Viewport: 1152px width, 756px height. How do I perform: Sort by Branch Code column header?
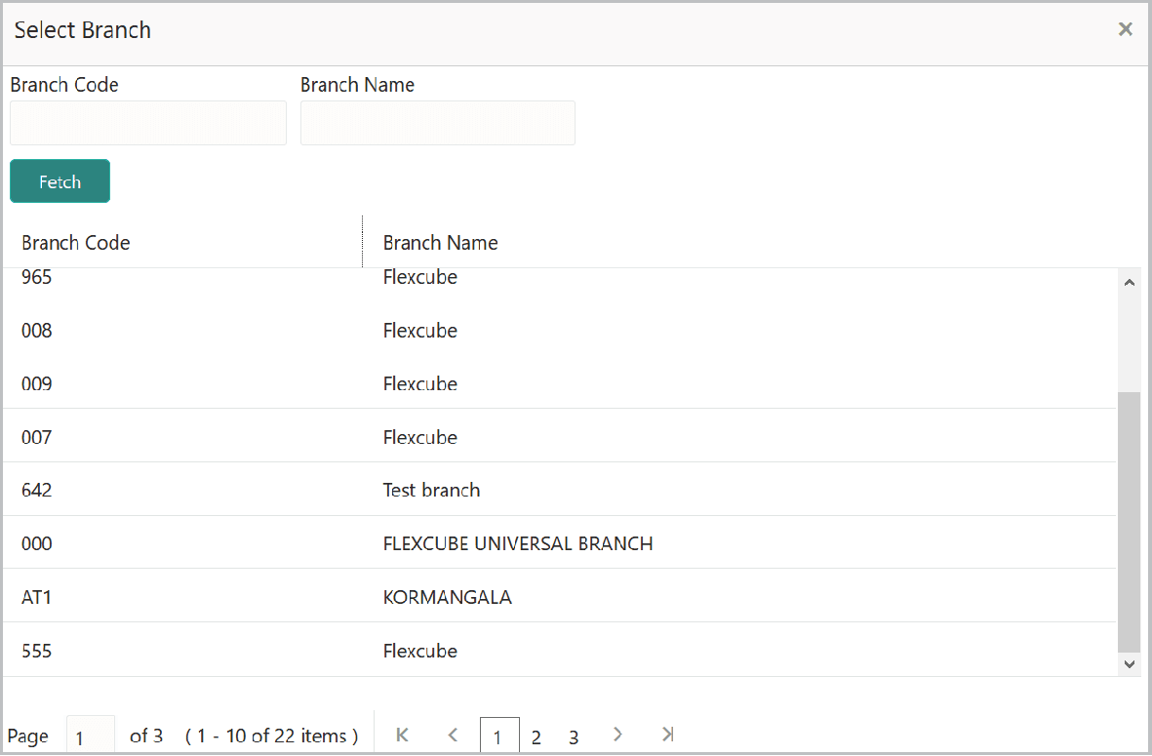click(x=76, y=243)
